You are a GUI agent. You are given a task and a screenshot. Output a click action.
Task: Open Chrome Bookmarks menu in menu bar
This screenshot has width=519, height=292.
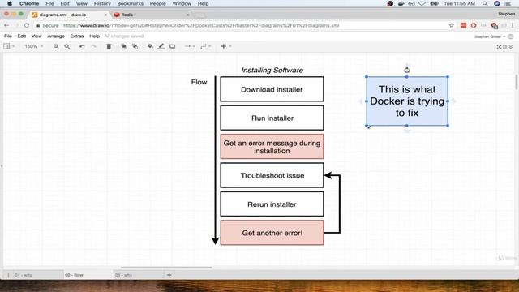130,3
